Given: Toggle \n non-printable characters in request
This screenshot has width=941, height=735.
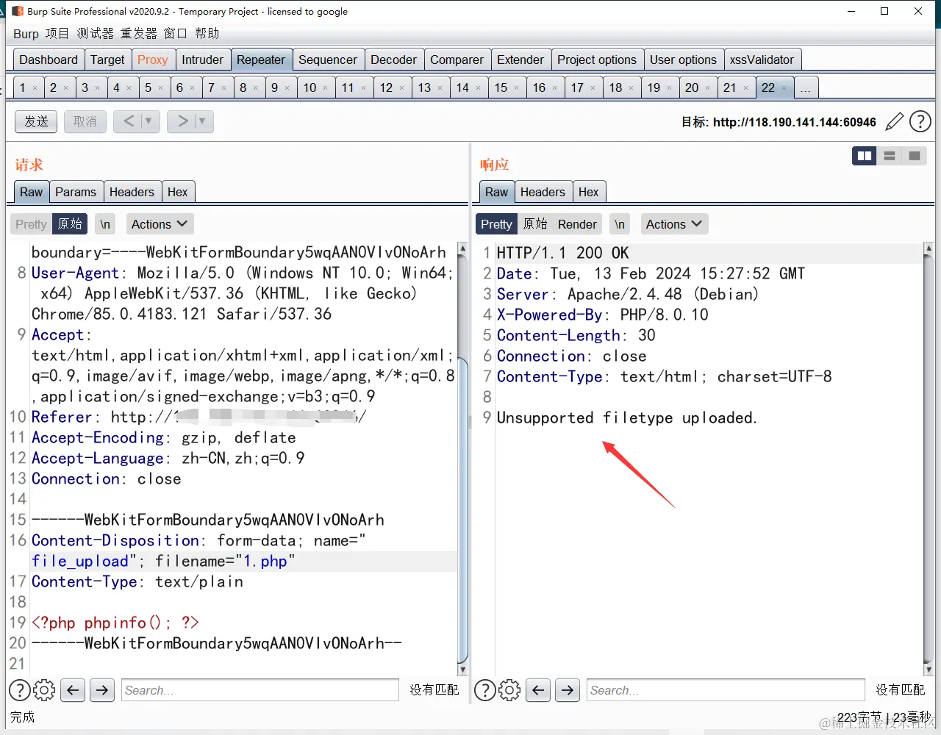Looking at the screenshot, I should (x=105, y=224).
